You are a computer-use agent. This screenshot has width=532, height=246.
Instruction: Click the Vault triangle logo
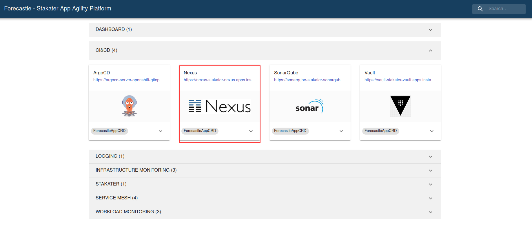click(400, 106)
